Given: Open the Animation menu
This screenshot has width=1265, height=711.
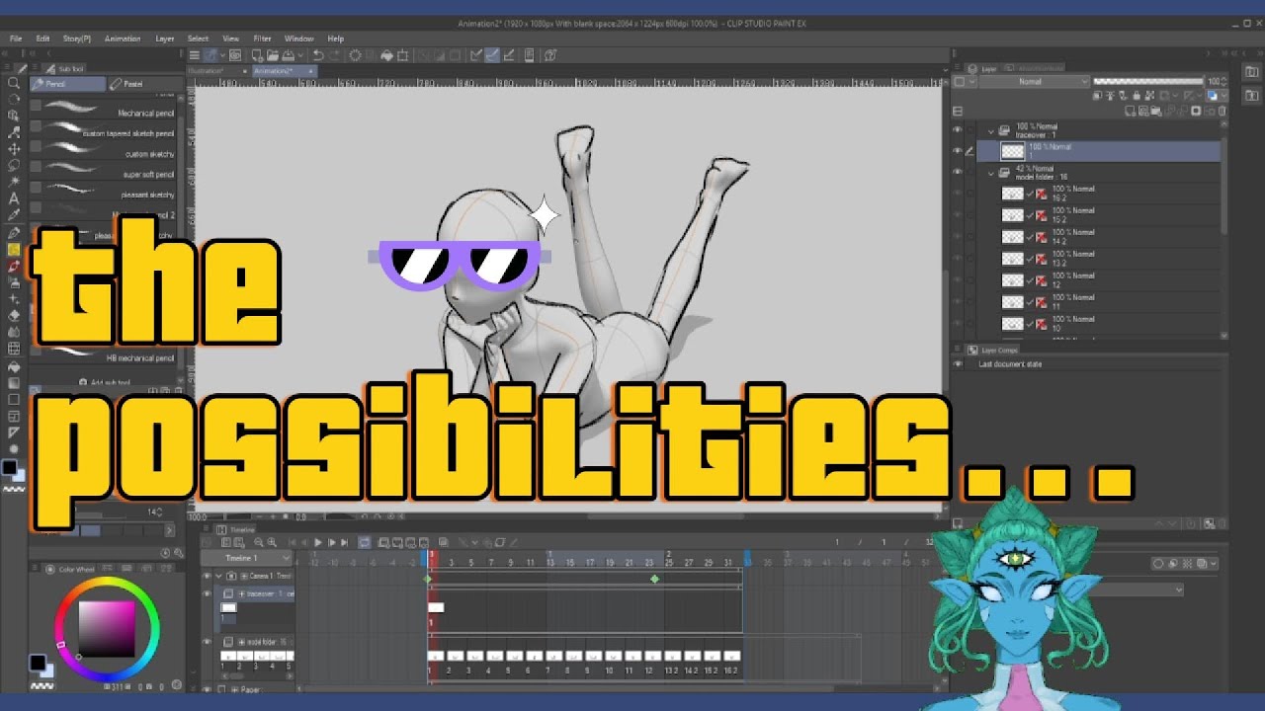Looking at the screenshot, I should click(x=123, y=39).
